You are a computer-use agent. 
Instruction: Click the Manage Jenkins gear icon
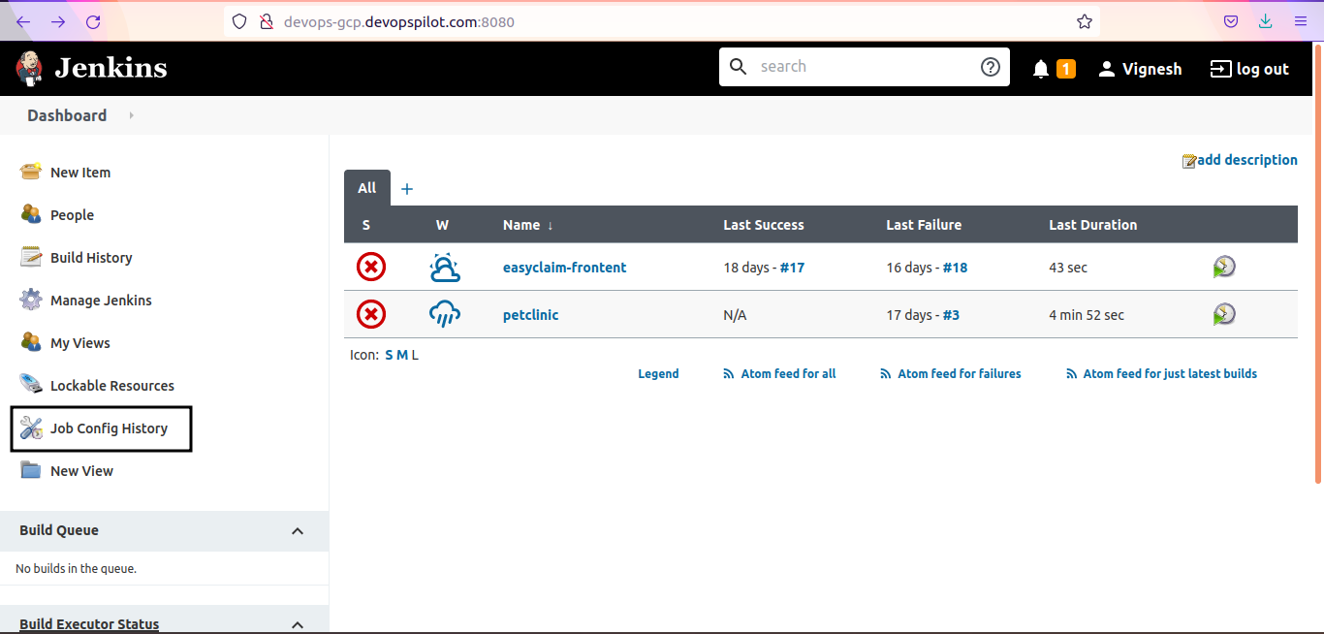click(x=31, y=300)
